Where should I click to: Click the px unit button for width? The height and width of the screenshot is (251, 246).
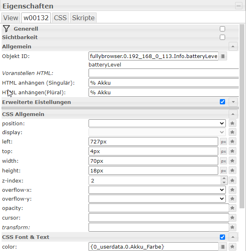223,161
